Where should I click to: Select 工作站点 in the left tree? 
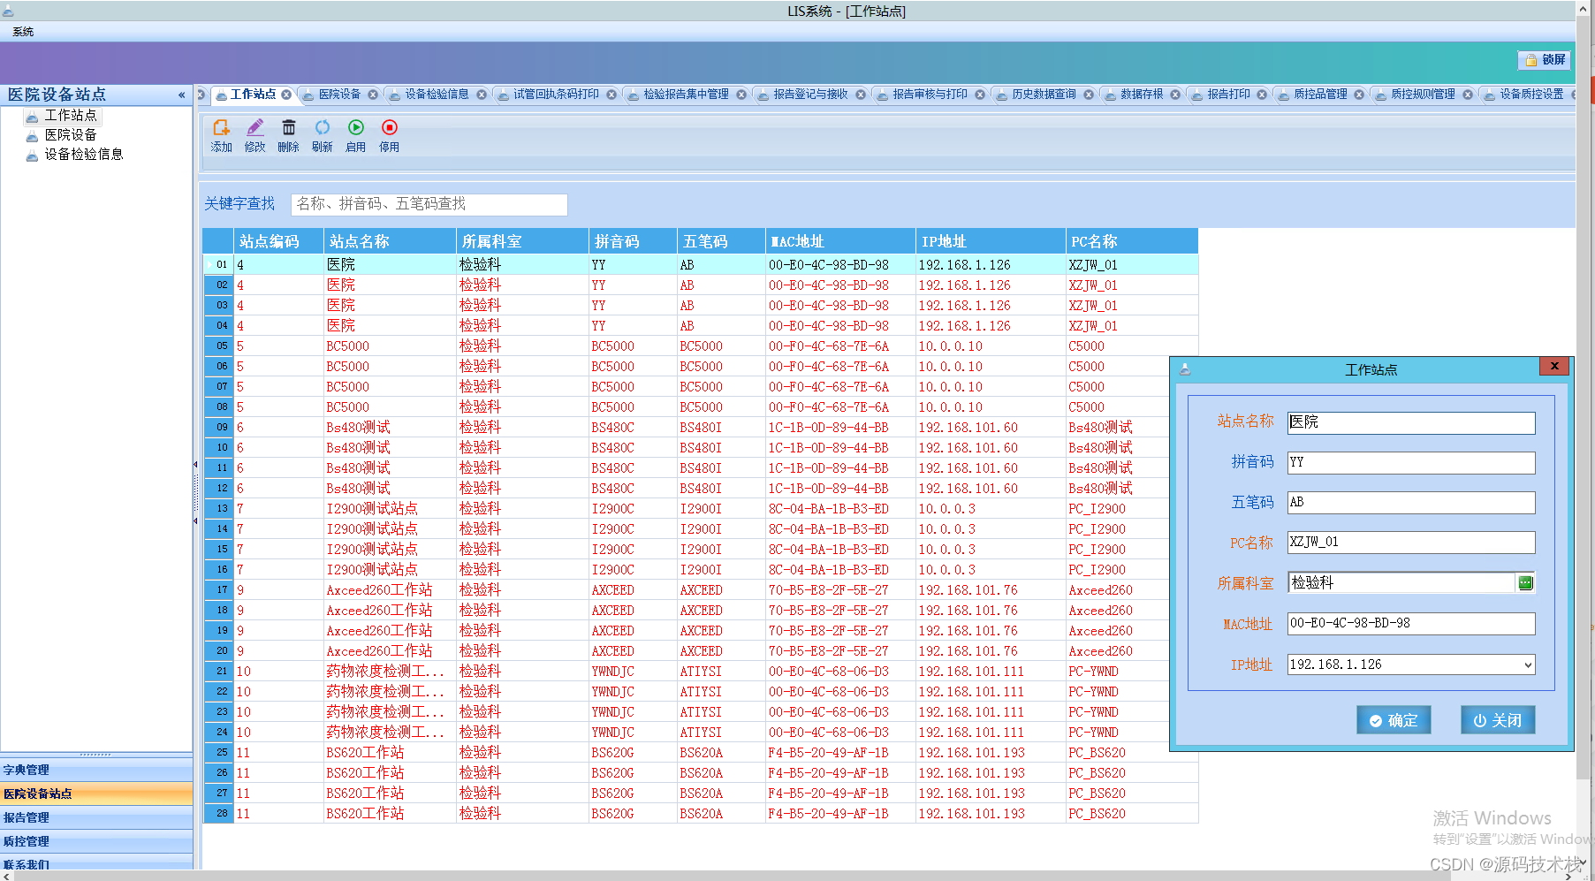[71, 116]
